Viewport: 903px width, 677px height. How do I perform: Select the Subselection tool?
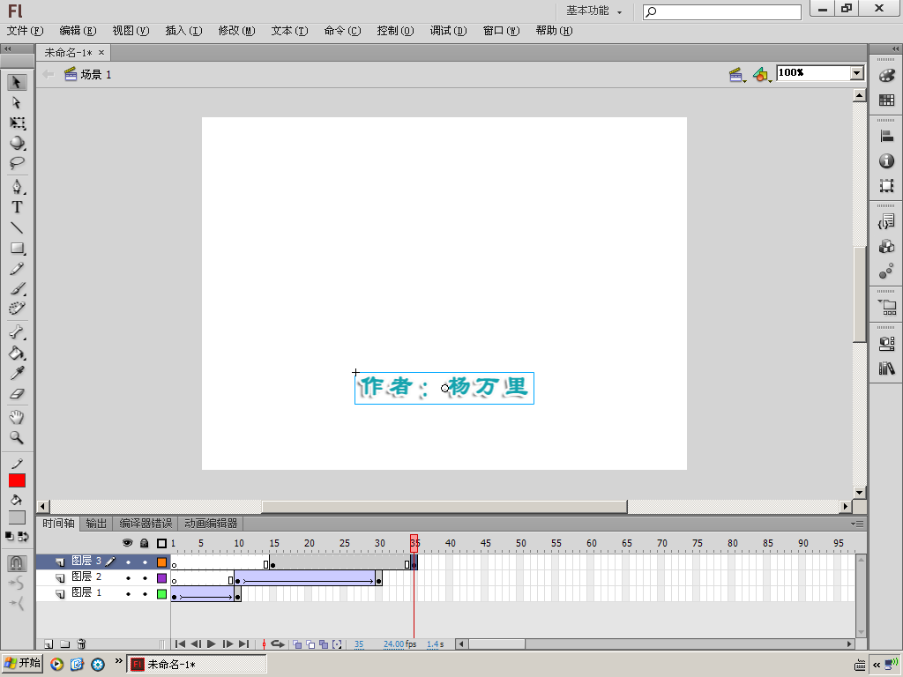[x=17, y=102]
